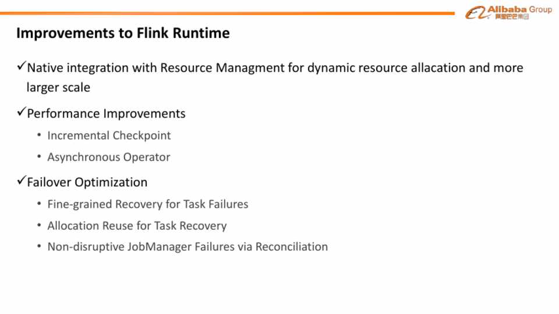The width and height of the screenshot is (559, 314).
Task: Click the Native integration with Resource Managment line
Action: (x=275, y=68)
